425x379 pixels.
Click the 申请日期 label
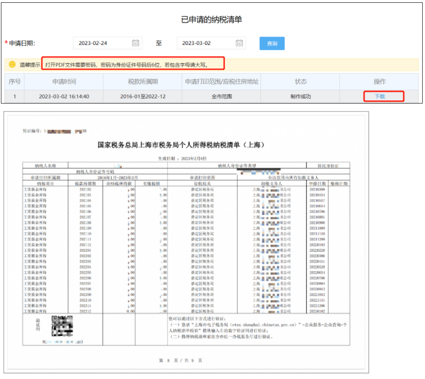(22, 43)
